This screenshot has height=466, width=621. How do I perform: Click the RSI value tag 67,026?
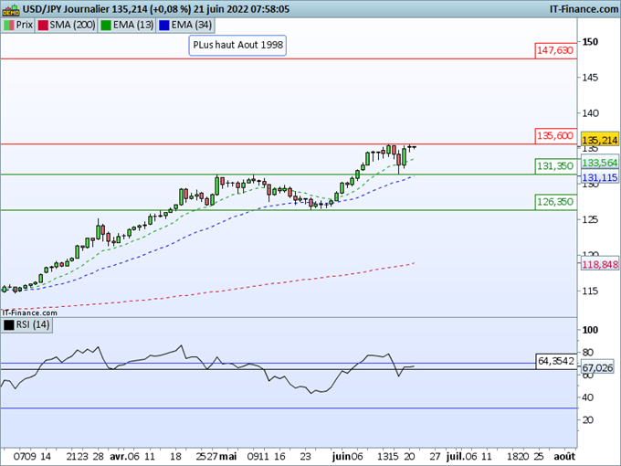click(597, 368)
